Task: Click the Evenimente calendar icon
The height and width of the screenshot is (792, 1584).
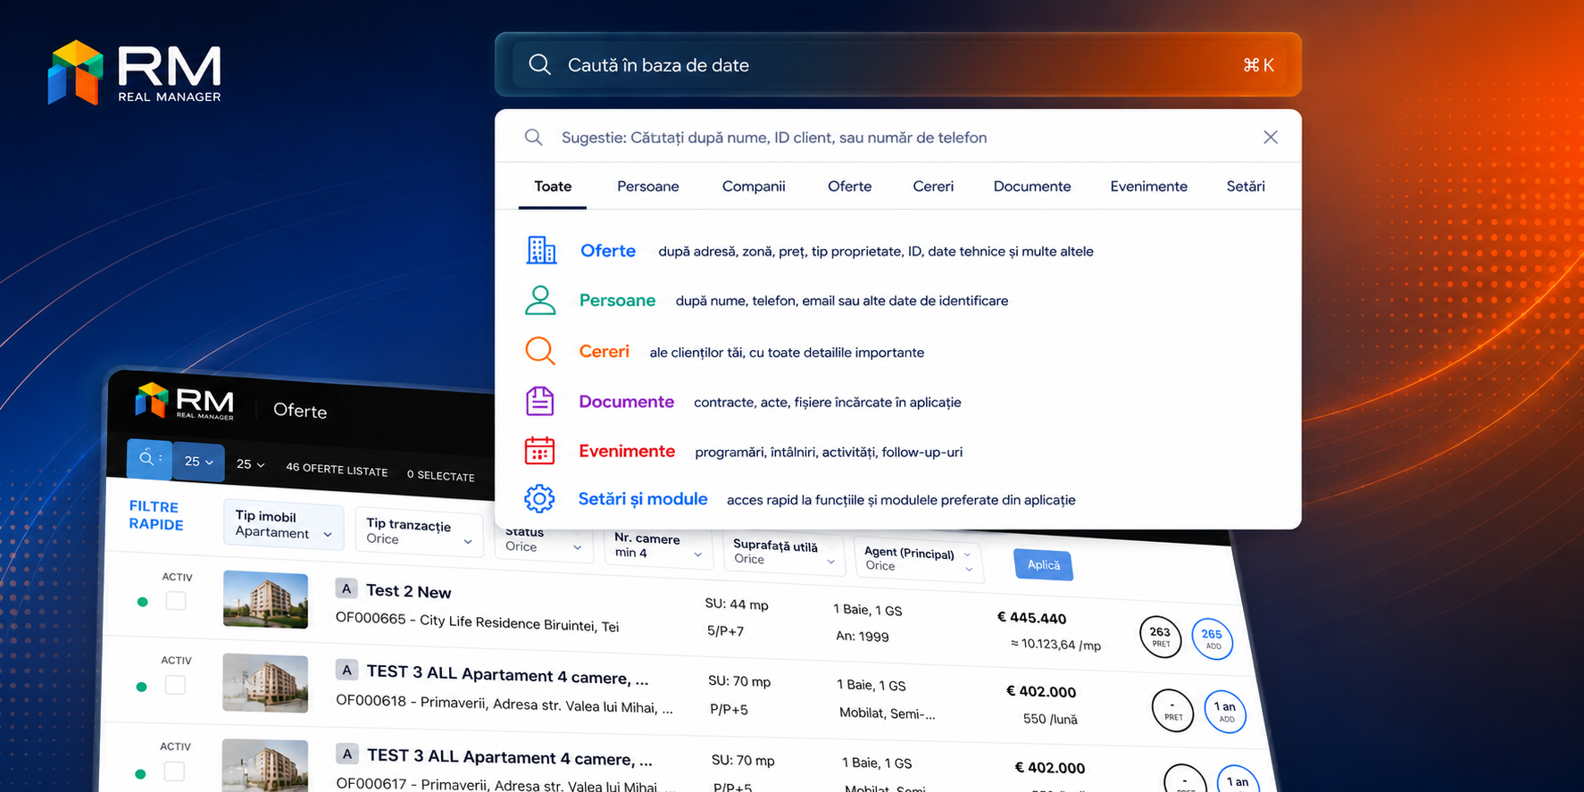Action: [x=540, y=451]
